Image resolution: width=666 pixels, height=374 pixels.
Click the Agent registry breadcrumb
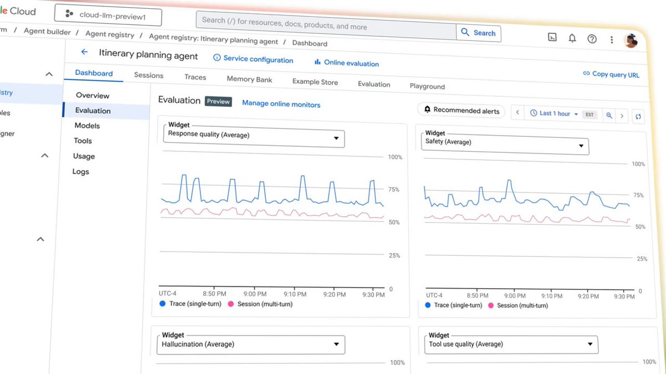click(x=110, y=34)
